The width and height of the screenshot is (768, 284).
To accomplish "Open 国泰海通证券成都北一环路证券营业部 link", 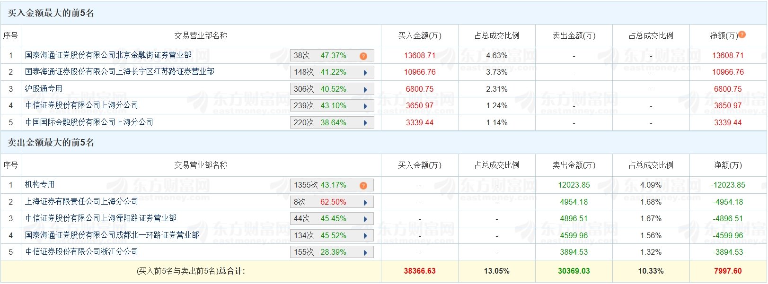I will [112, 235].
